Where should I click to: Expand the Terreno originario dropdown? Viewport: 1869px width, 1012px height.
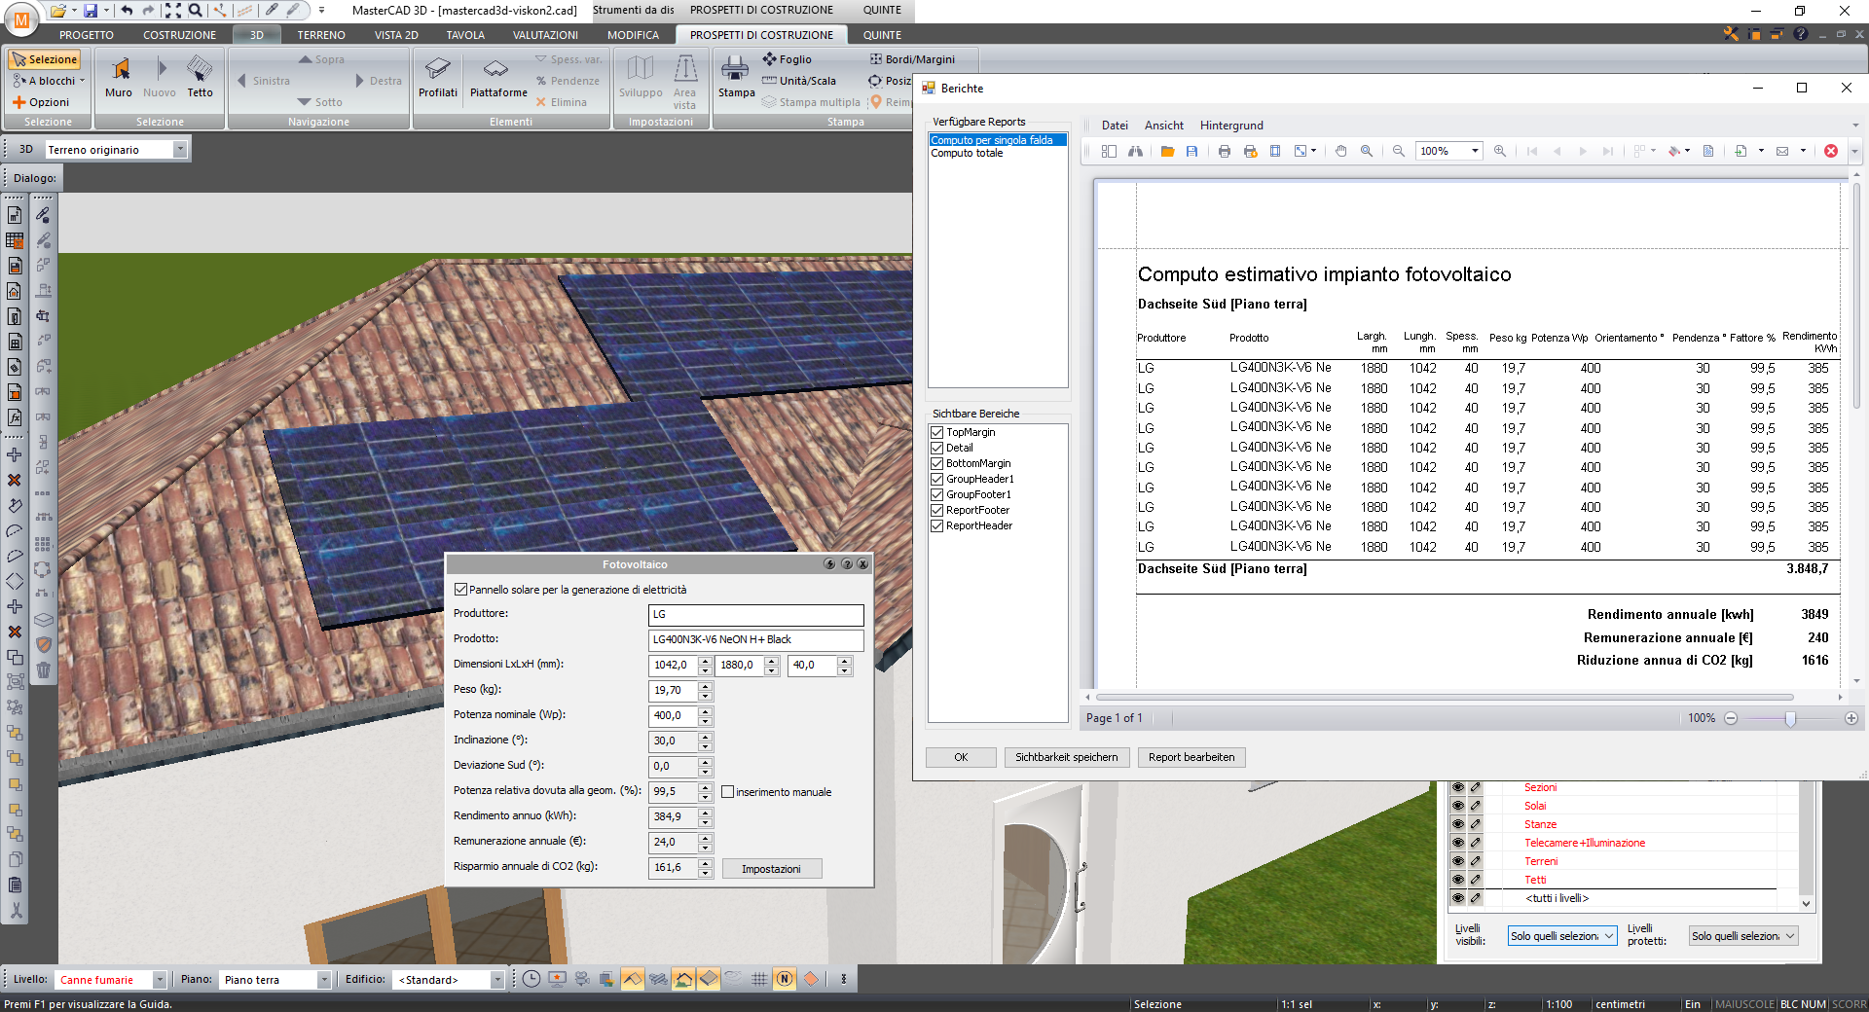click(x=181, y=149)
